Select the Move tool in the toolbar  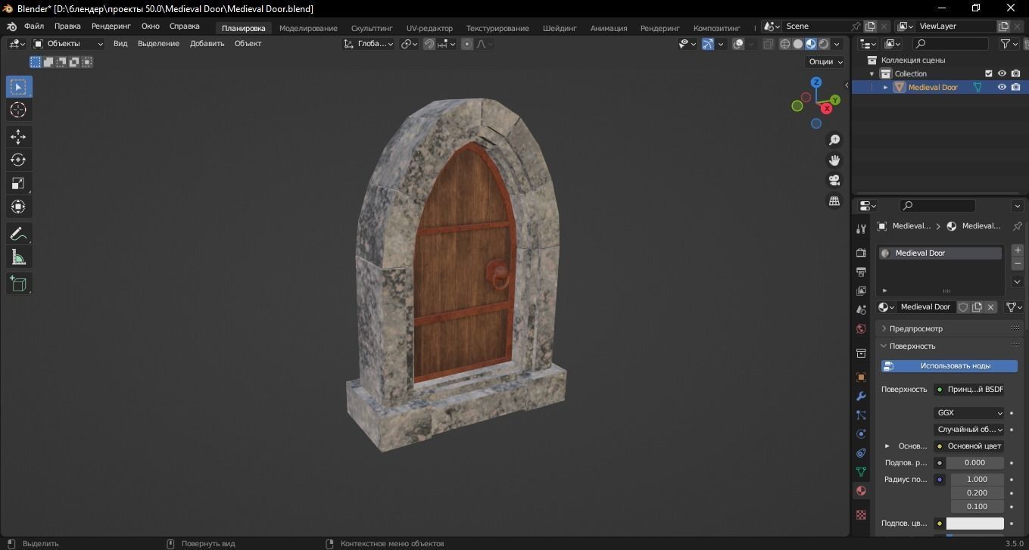click(x=19, y=136)
